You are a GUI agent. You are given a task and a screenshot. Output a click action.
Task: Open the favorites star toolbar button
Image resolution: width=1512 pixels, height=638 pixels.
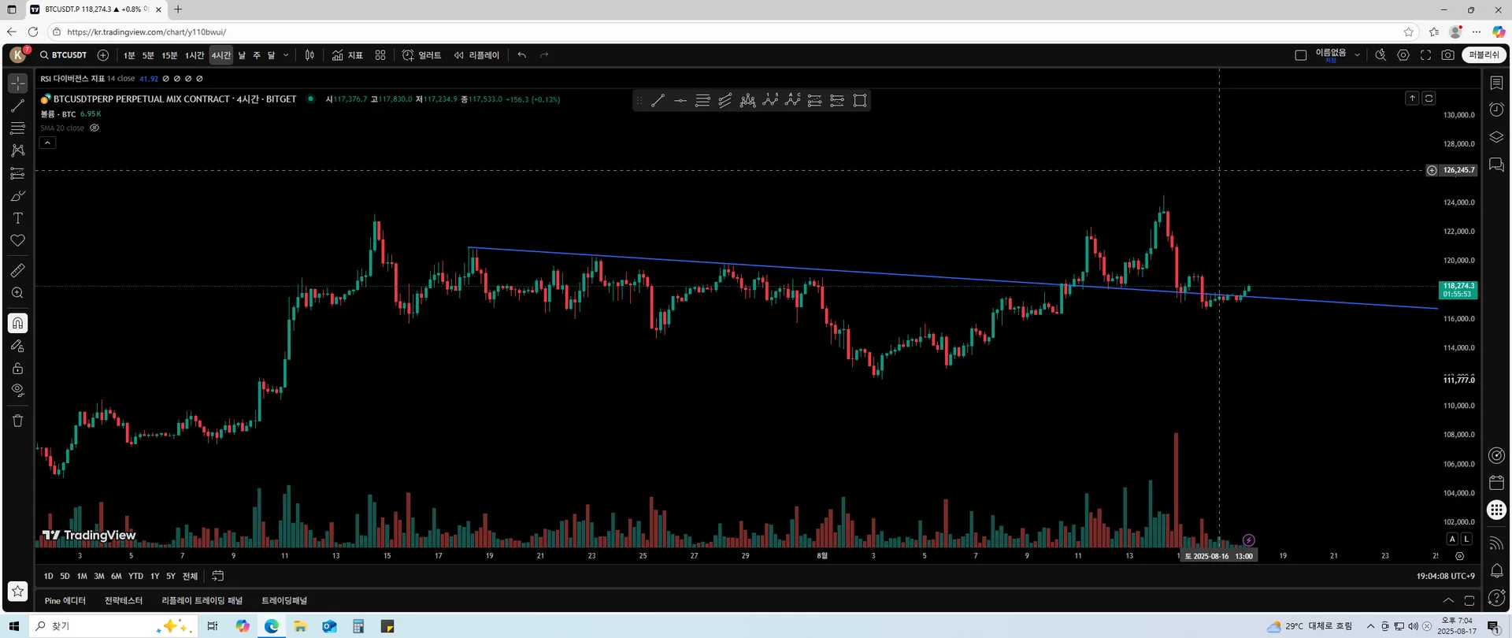click(17, 591)
